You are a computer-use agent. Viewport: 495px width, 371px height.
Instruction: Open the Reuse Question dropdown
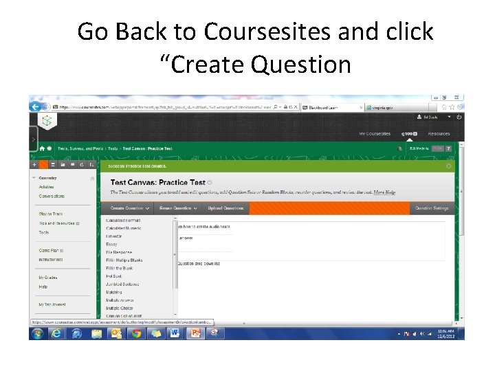(x=178, y=208)
